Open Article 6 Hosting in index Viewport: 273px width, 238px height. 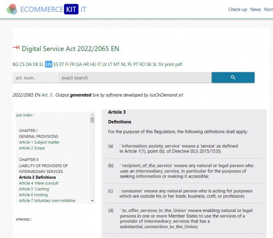pyautogui.click(x=33, y=195)
